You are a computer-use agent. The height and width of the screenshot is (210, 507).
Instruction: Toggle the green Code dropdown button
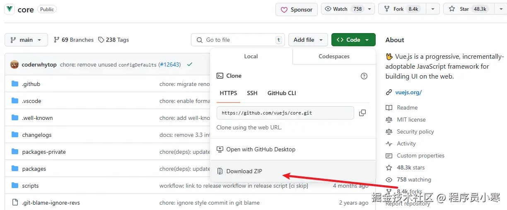click(x=353, y=40)
